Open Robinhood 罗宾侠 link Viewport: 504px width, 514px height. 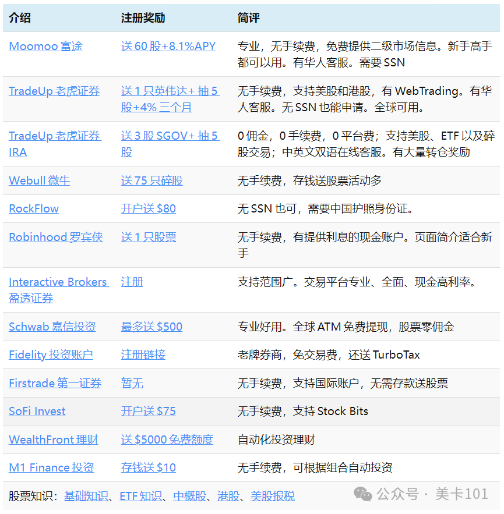(56, 237)
